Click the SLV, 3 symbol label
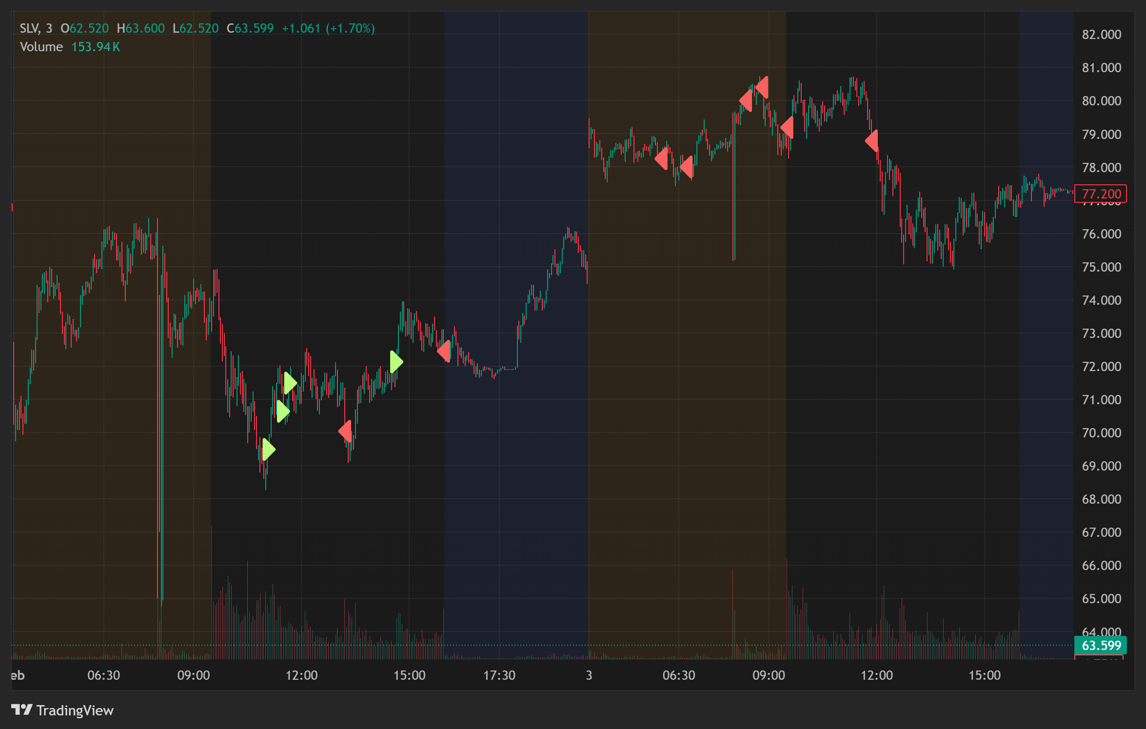The image size is (1146, 729). 36,28
